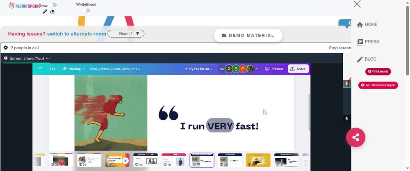Click the Canva Present button
Screen dimensions: 410x171
point(274,69)
